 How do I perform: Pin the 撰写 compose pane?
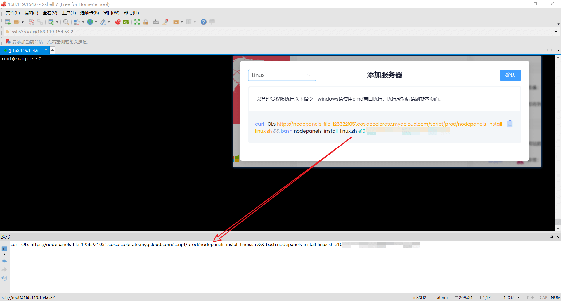coord(552,237)
